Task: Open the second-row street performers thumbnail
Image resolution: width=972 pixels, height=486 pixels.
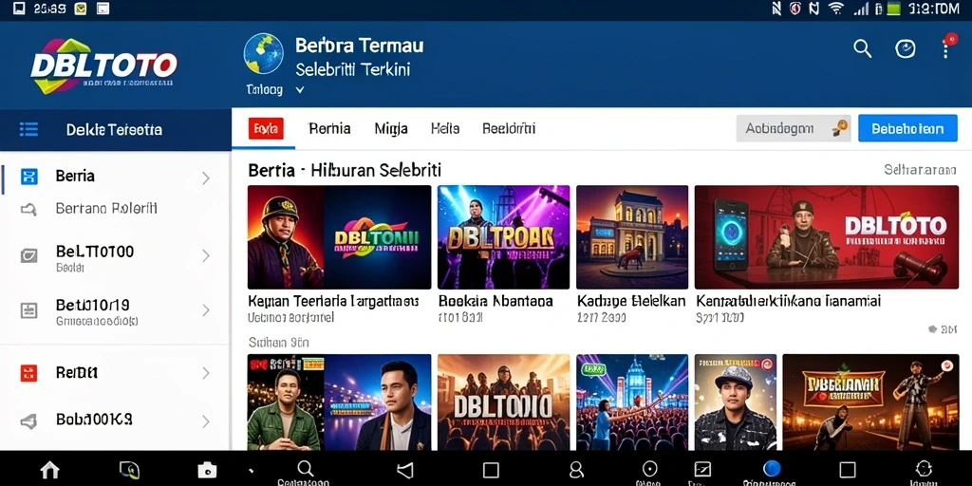Action: click(870, 402)
